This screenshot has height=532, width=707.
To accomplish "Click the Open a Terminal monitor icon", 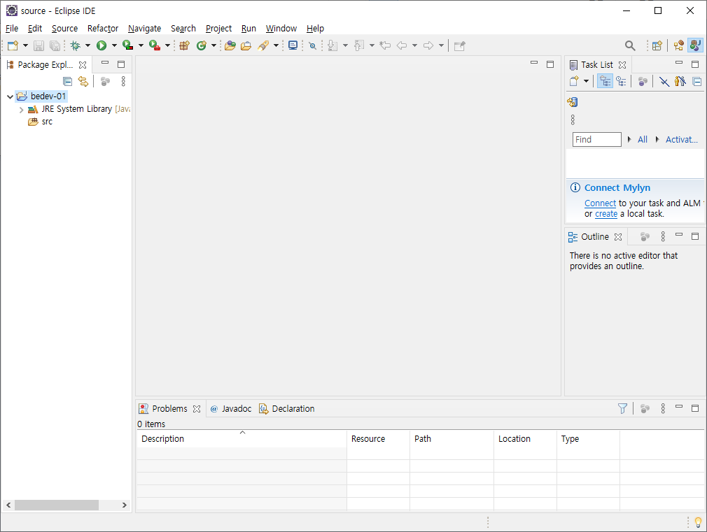I will click(x=293, y=45).
